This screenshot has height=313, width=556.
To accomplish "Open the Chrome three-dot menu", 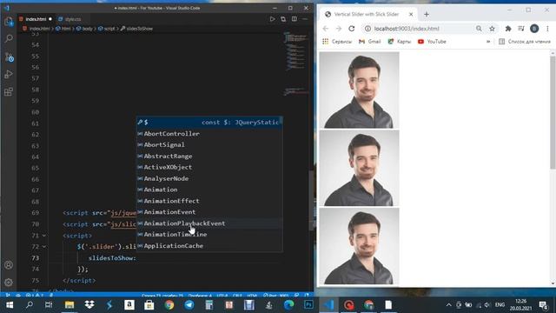I will [547, 29].
